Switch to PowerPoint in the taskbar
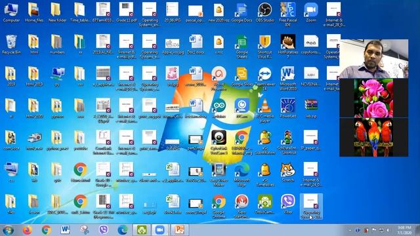The width and height of the screenshot is (420, 236). [x=179, y=230]
